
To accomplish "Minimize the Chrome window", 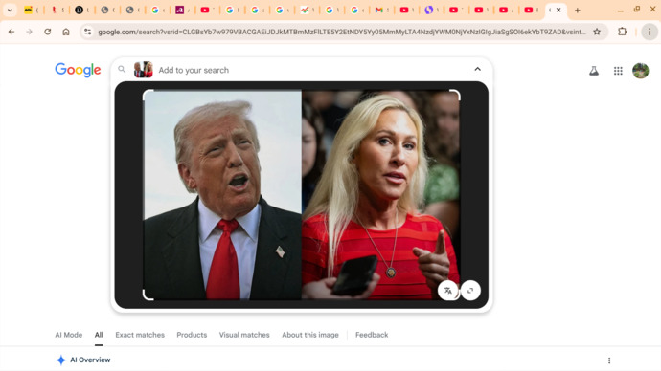I will pyautogui.click(x=620, y=11).
